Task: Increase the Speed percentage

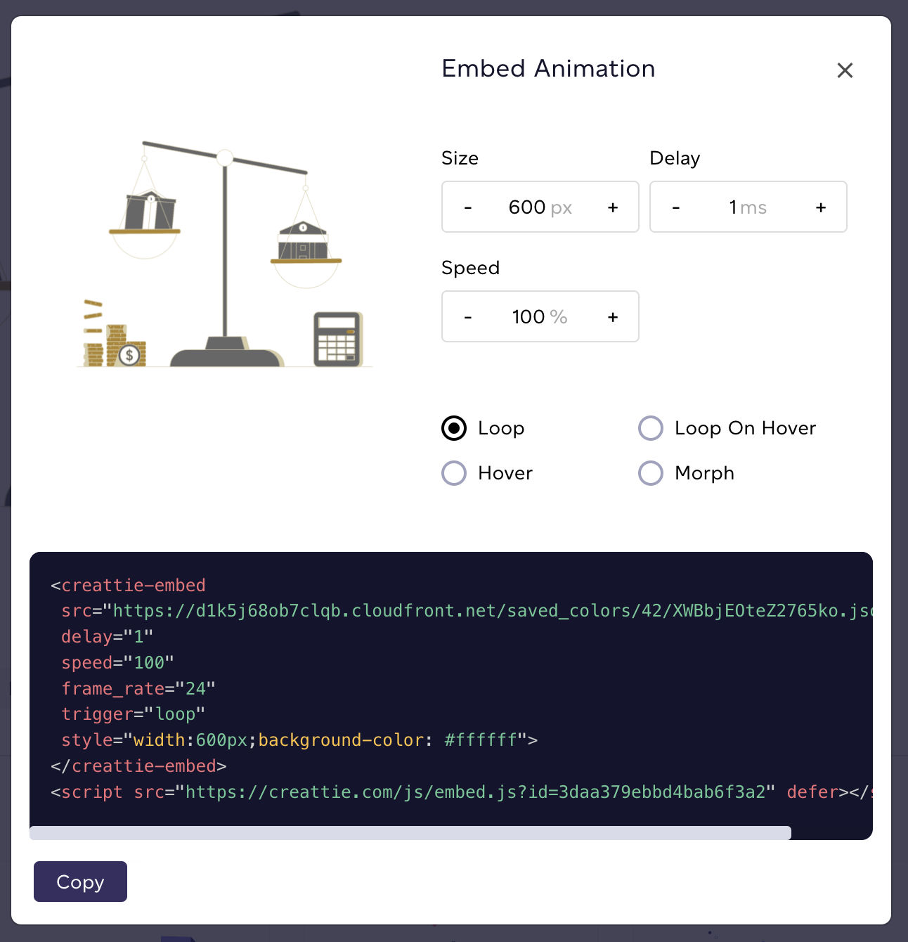Action: (612, 316)
